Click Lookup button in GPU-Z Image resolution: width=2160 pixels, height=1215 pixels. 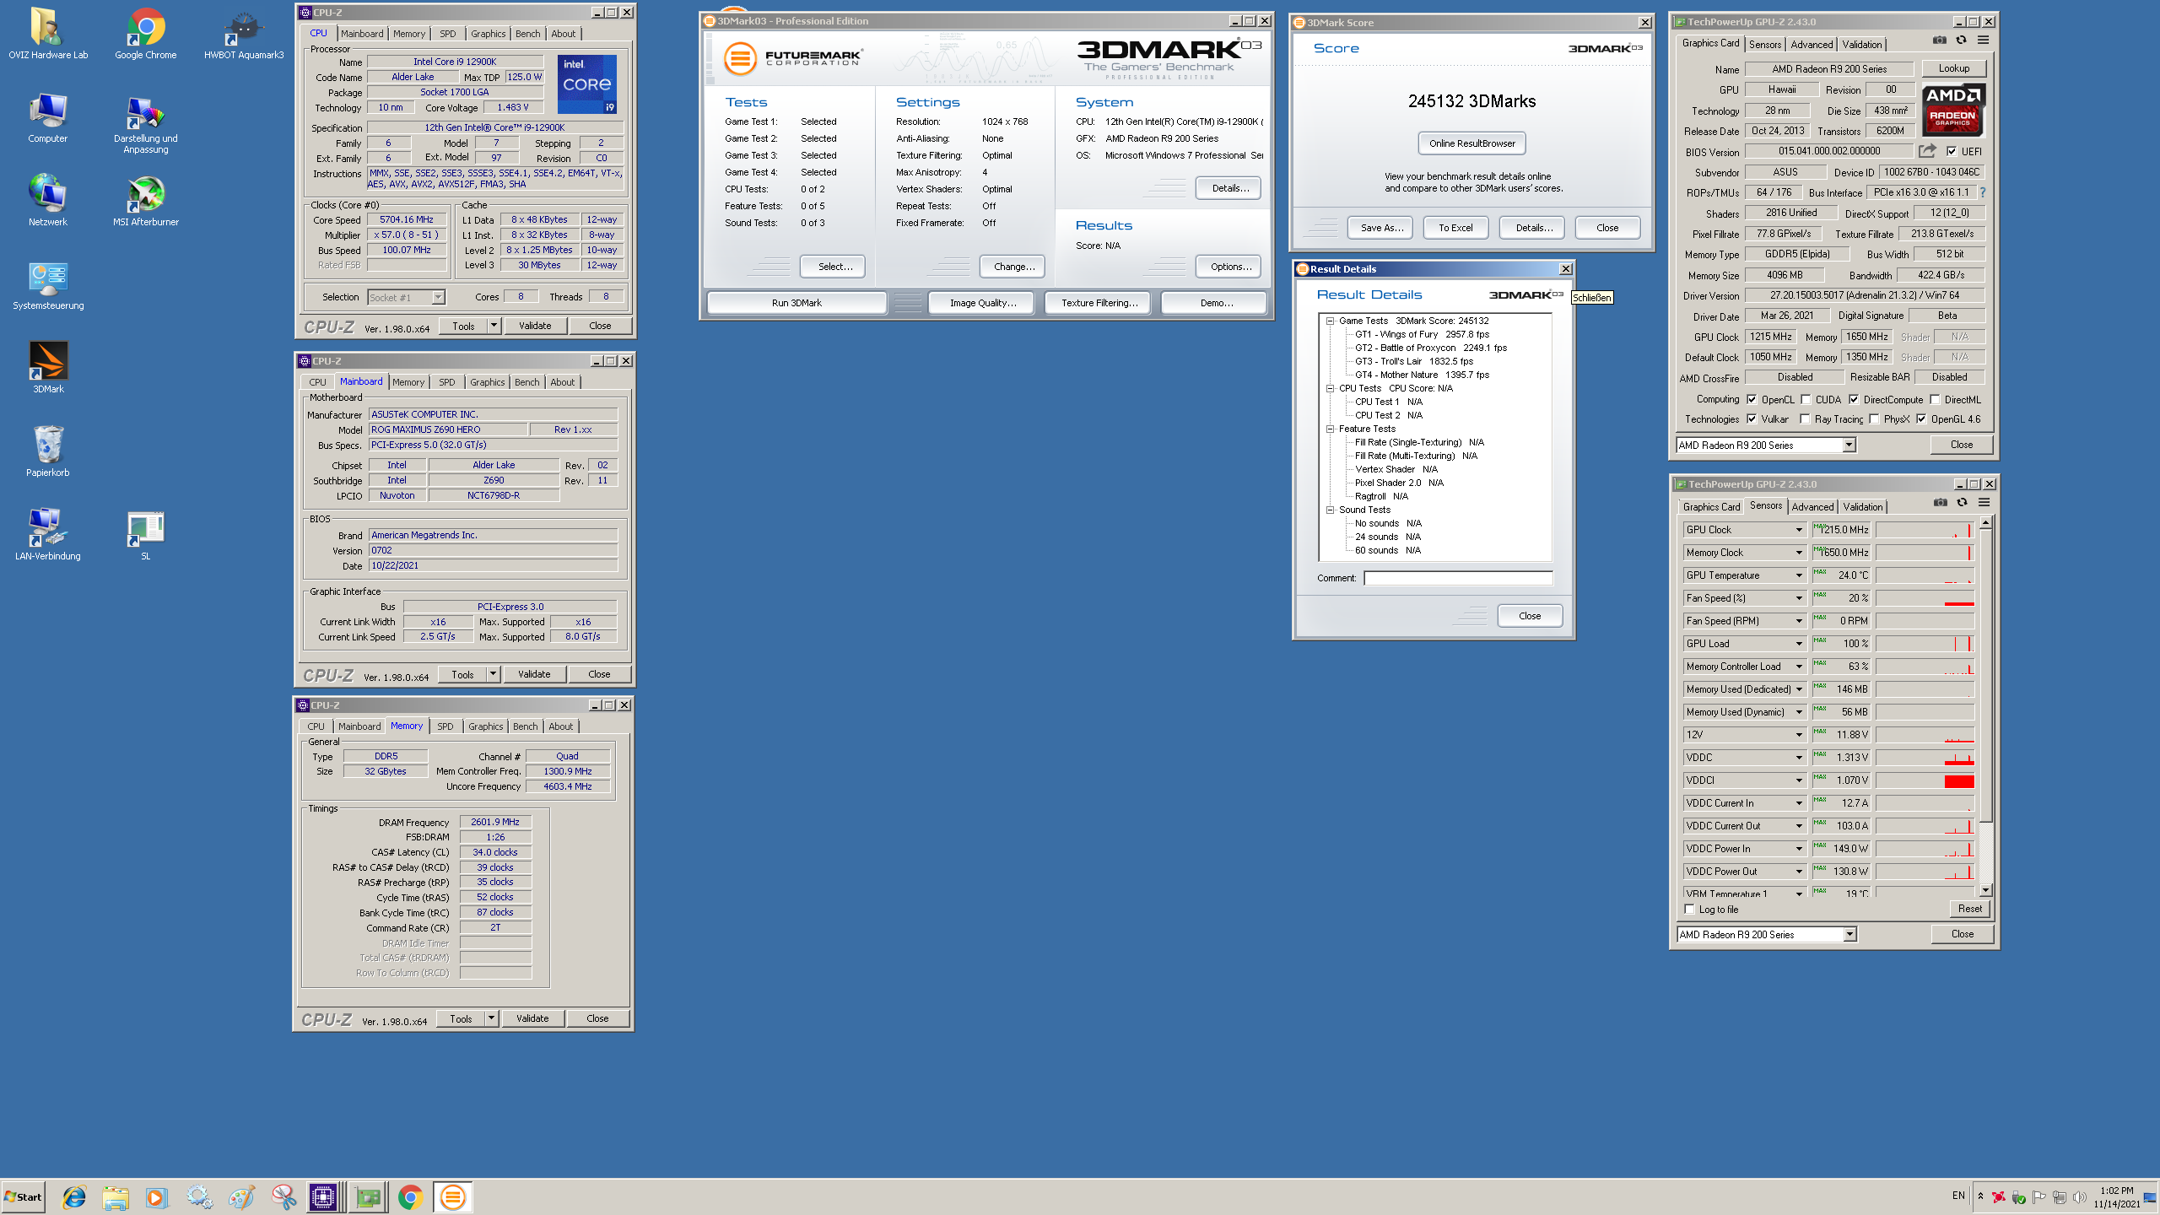[1953, 68]
